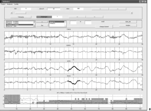Viewport: 151px width, 111px height.
Task: Click the SEM_ON button
Action: pos(128,22)
